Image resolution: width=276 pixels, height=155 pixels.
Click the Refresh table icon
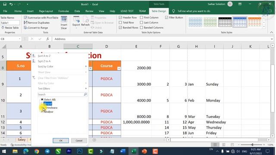pyautogui.click(x=85, y=19)
